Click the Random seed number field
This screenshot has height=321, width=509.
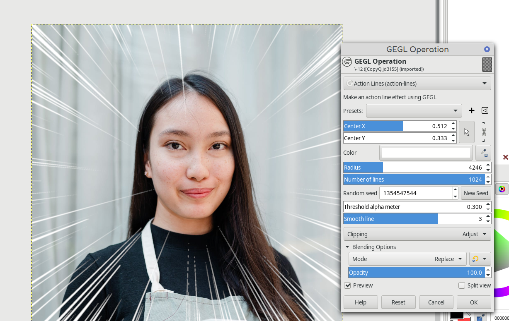416,193
